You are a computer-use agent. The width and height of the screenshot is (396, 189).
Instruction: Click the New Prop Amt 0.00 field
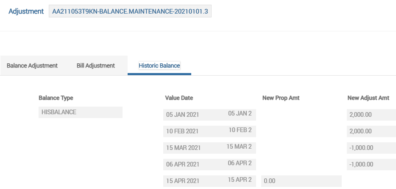click(301, 181)
